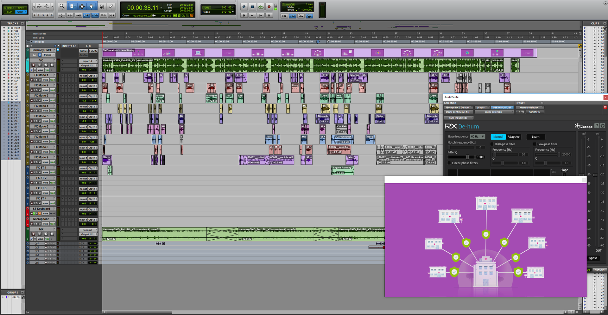
Task: Enable SPOT edit mode
Action: (21, 8)
